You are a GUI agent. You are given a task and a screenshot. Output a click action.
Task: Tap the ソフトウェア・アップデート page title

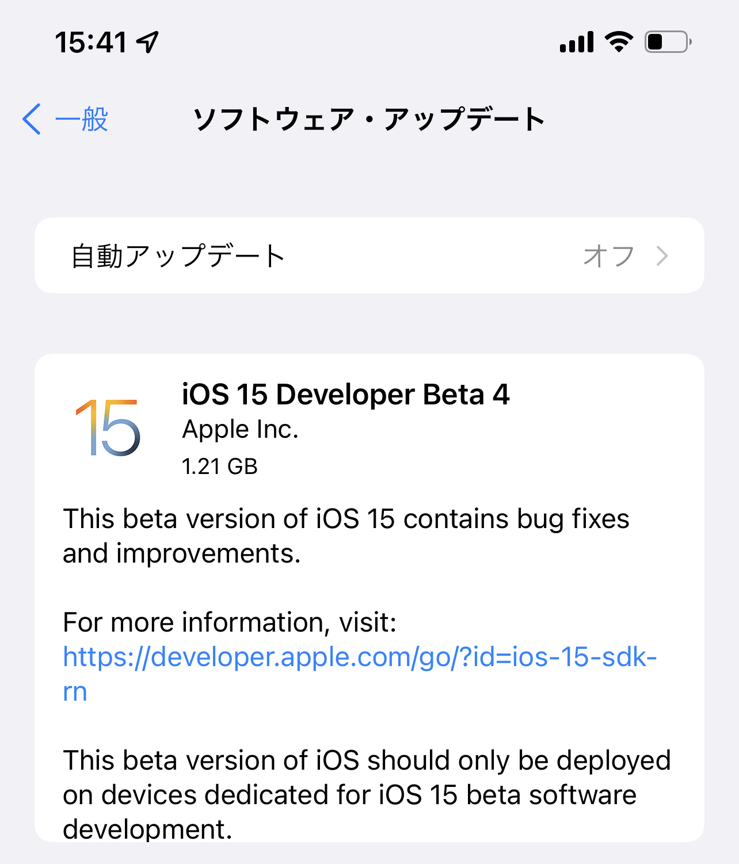(369, 119)
